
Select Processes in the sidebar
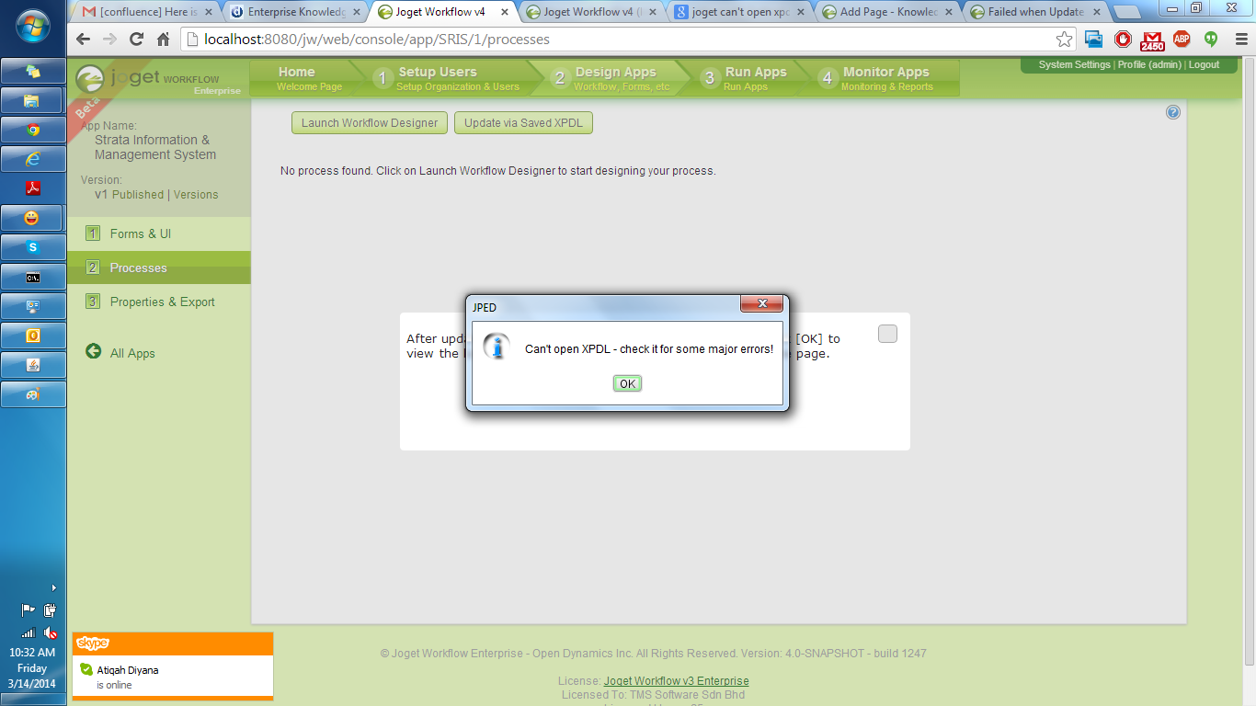[x=158, y=268]
